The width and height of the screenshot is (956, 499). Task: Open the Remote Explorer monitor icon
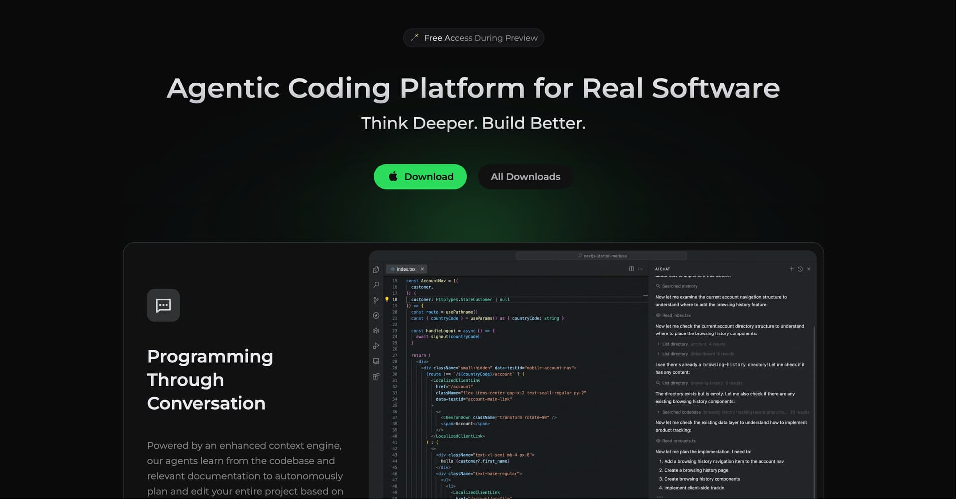(x=376, y=361)
